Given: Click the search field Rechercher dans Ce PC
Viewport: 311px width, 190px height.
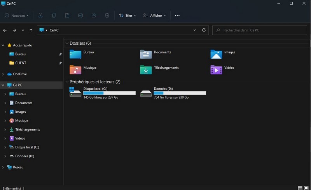Looking at the screenshot, I should (x=260, y=30).
